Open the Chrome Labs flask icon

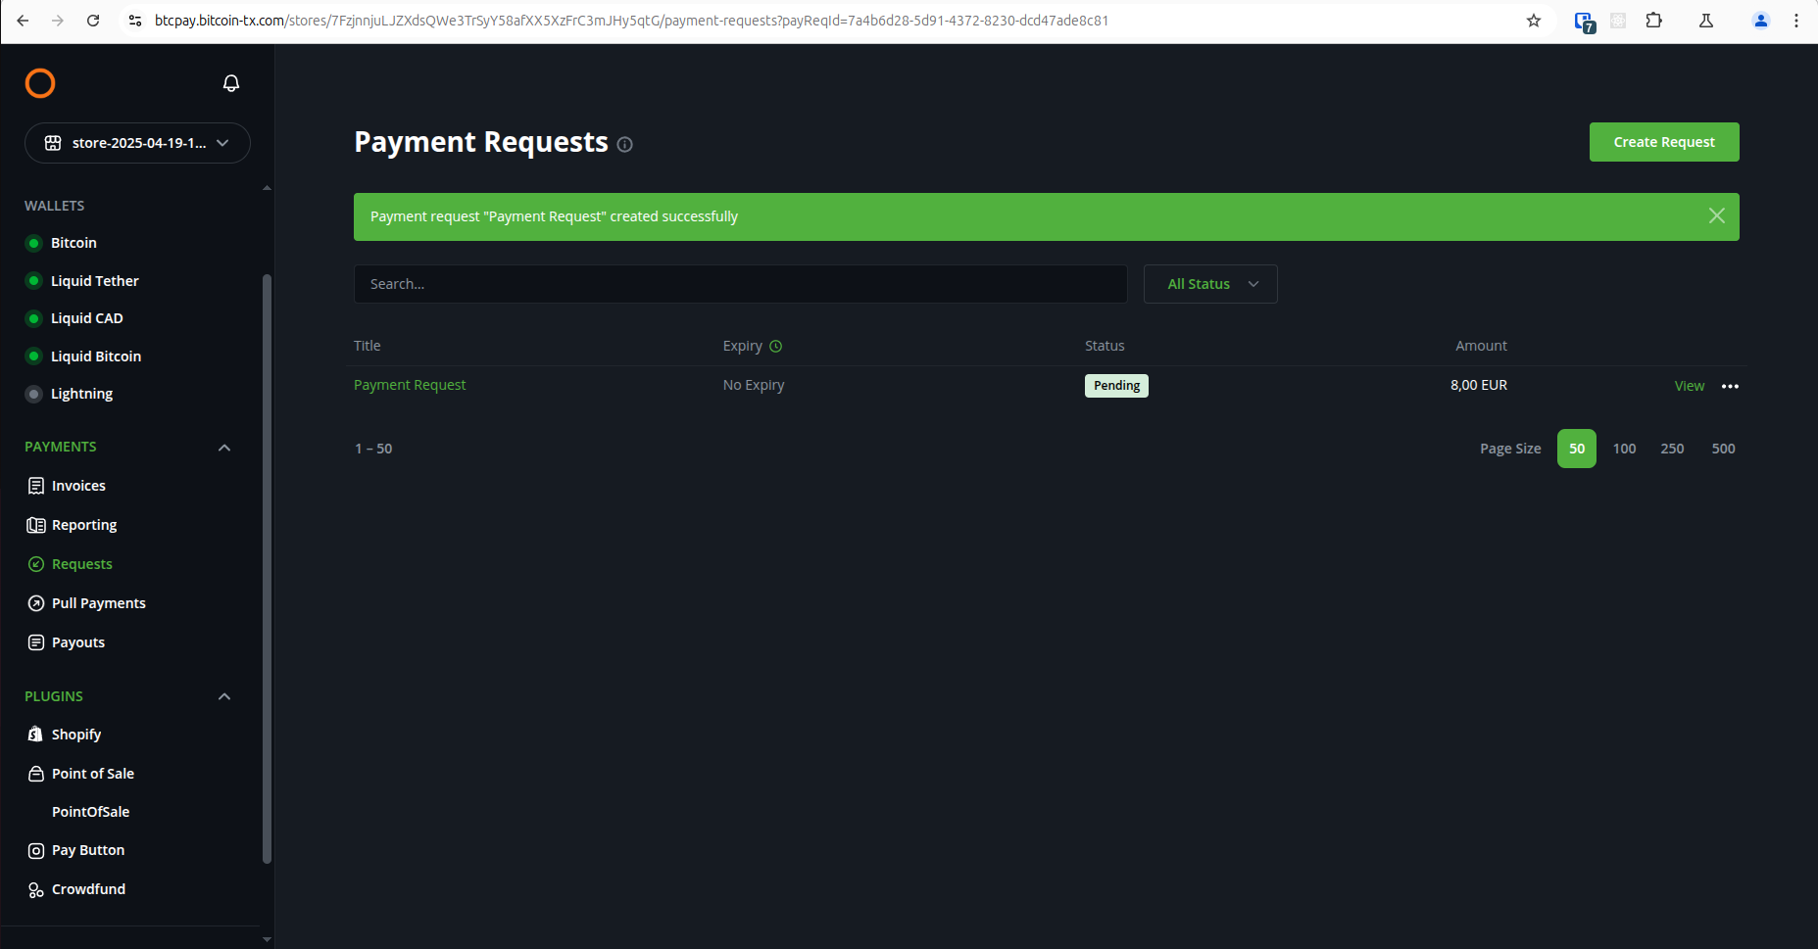pos(1706,21)
